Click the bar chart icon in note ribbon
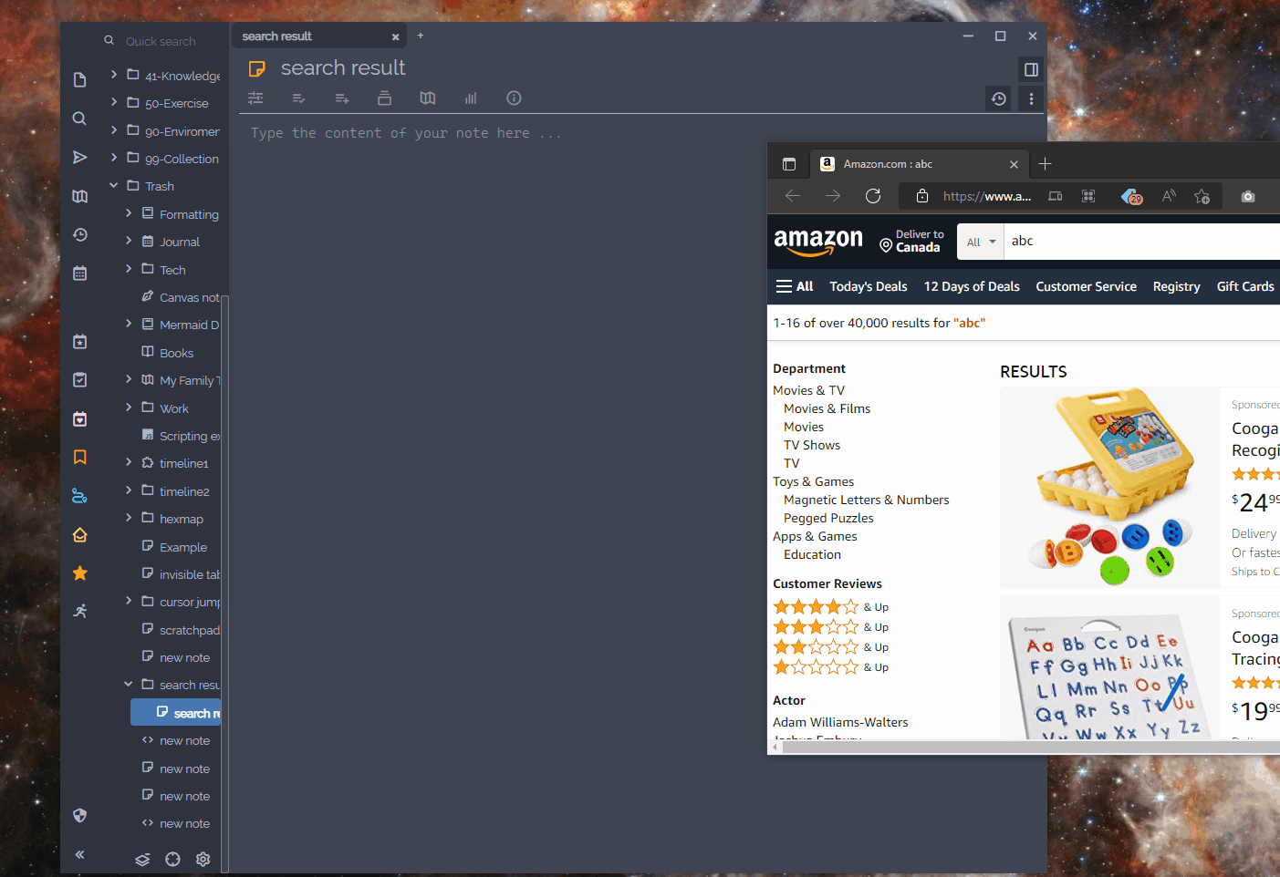This screenshot has height=877, width=1280. pyautogui.click(x=471, y=98)
